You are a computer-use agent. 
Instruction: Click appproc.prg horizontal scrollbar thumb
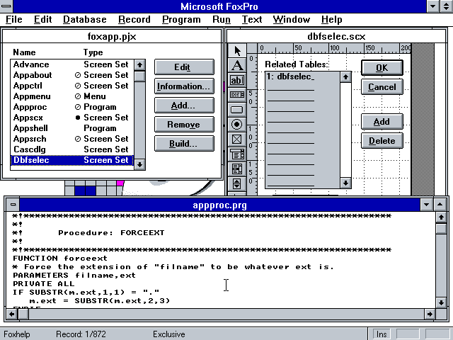[x=23, y=314]
